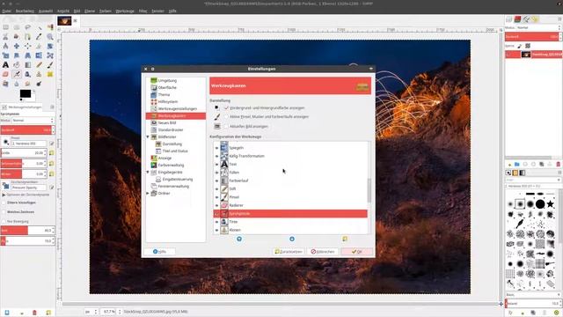Collapse the Bildfenster tree node

coord(148,137)
